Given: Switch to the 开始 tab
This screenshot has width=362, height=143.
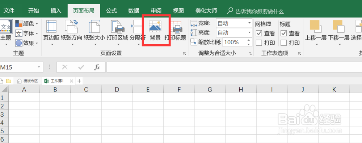Looking at the screenshot, I should [34, 11].
